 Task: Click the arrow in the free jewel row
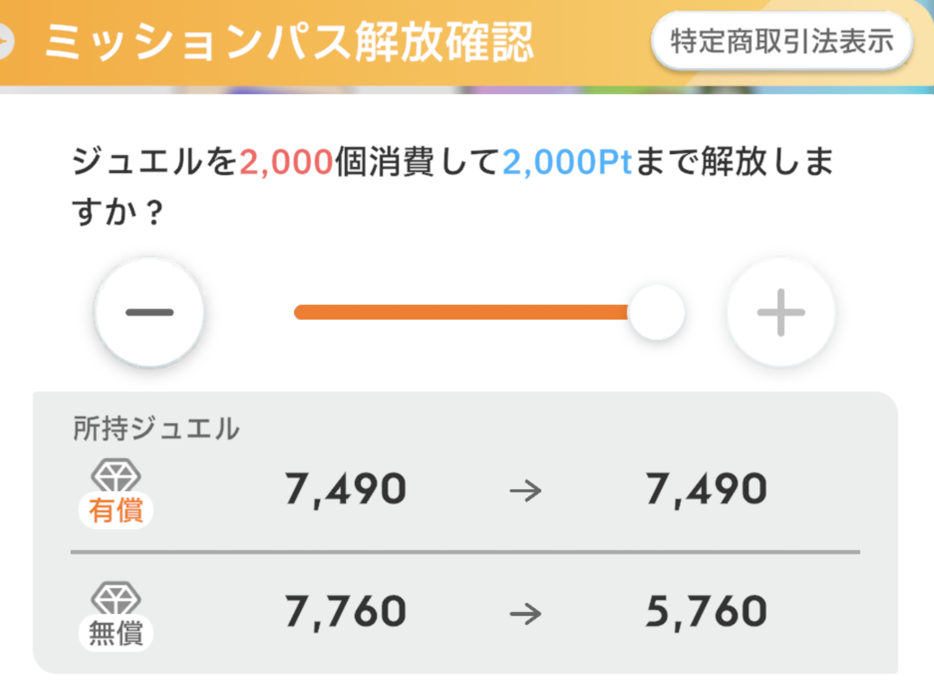[525, 614]
